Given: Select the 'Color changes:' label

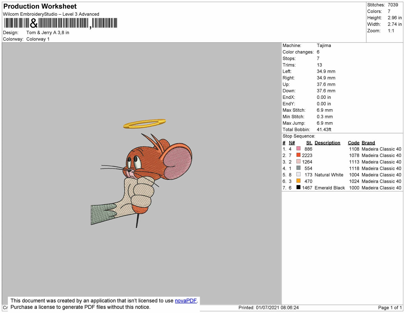Looking at the screenshot, I should coord(298,52).
